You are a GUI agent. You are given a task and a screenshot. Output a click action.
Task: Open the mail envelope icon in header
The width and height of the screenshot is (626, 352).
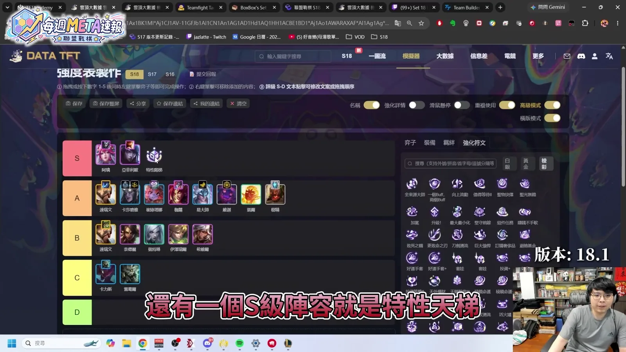tap(567, 56)
